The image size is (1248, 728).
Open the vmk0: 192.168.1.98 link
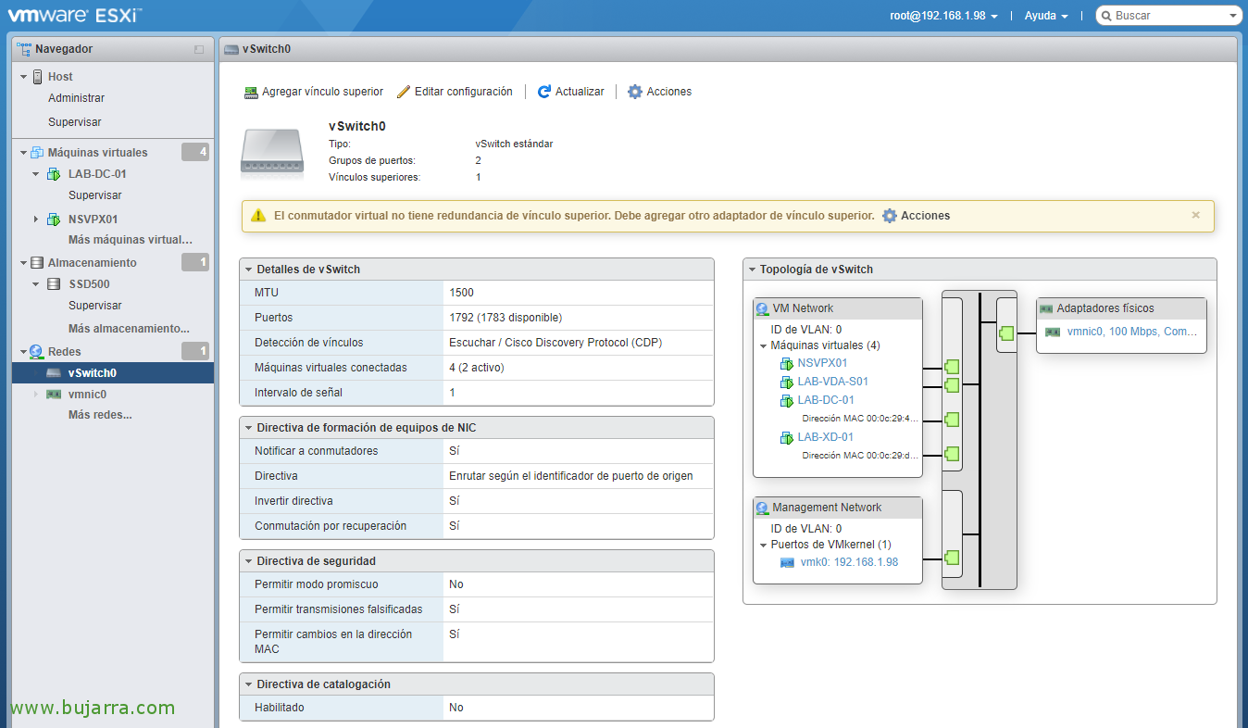click(x=849, y=562)
